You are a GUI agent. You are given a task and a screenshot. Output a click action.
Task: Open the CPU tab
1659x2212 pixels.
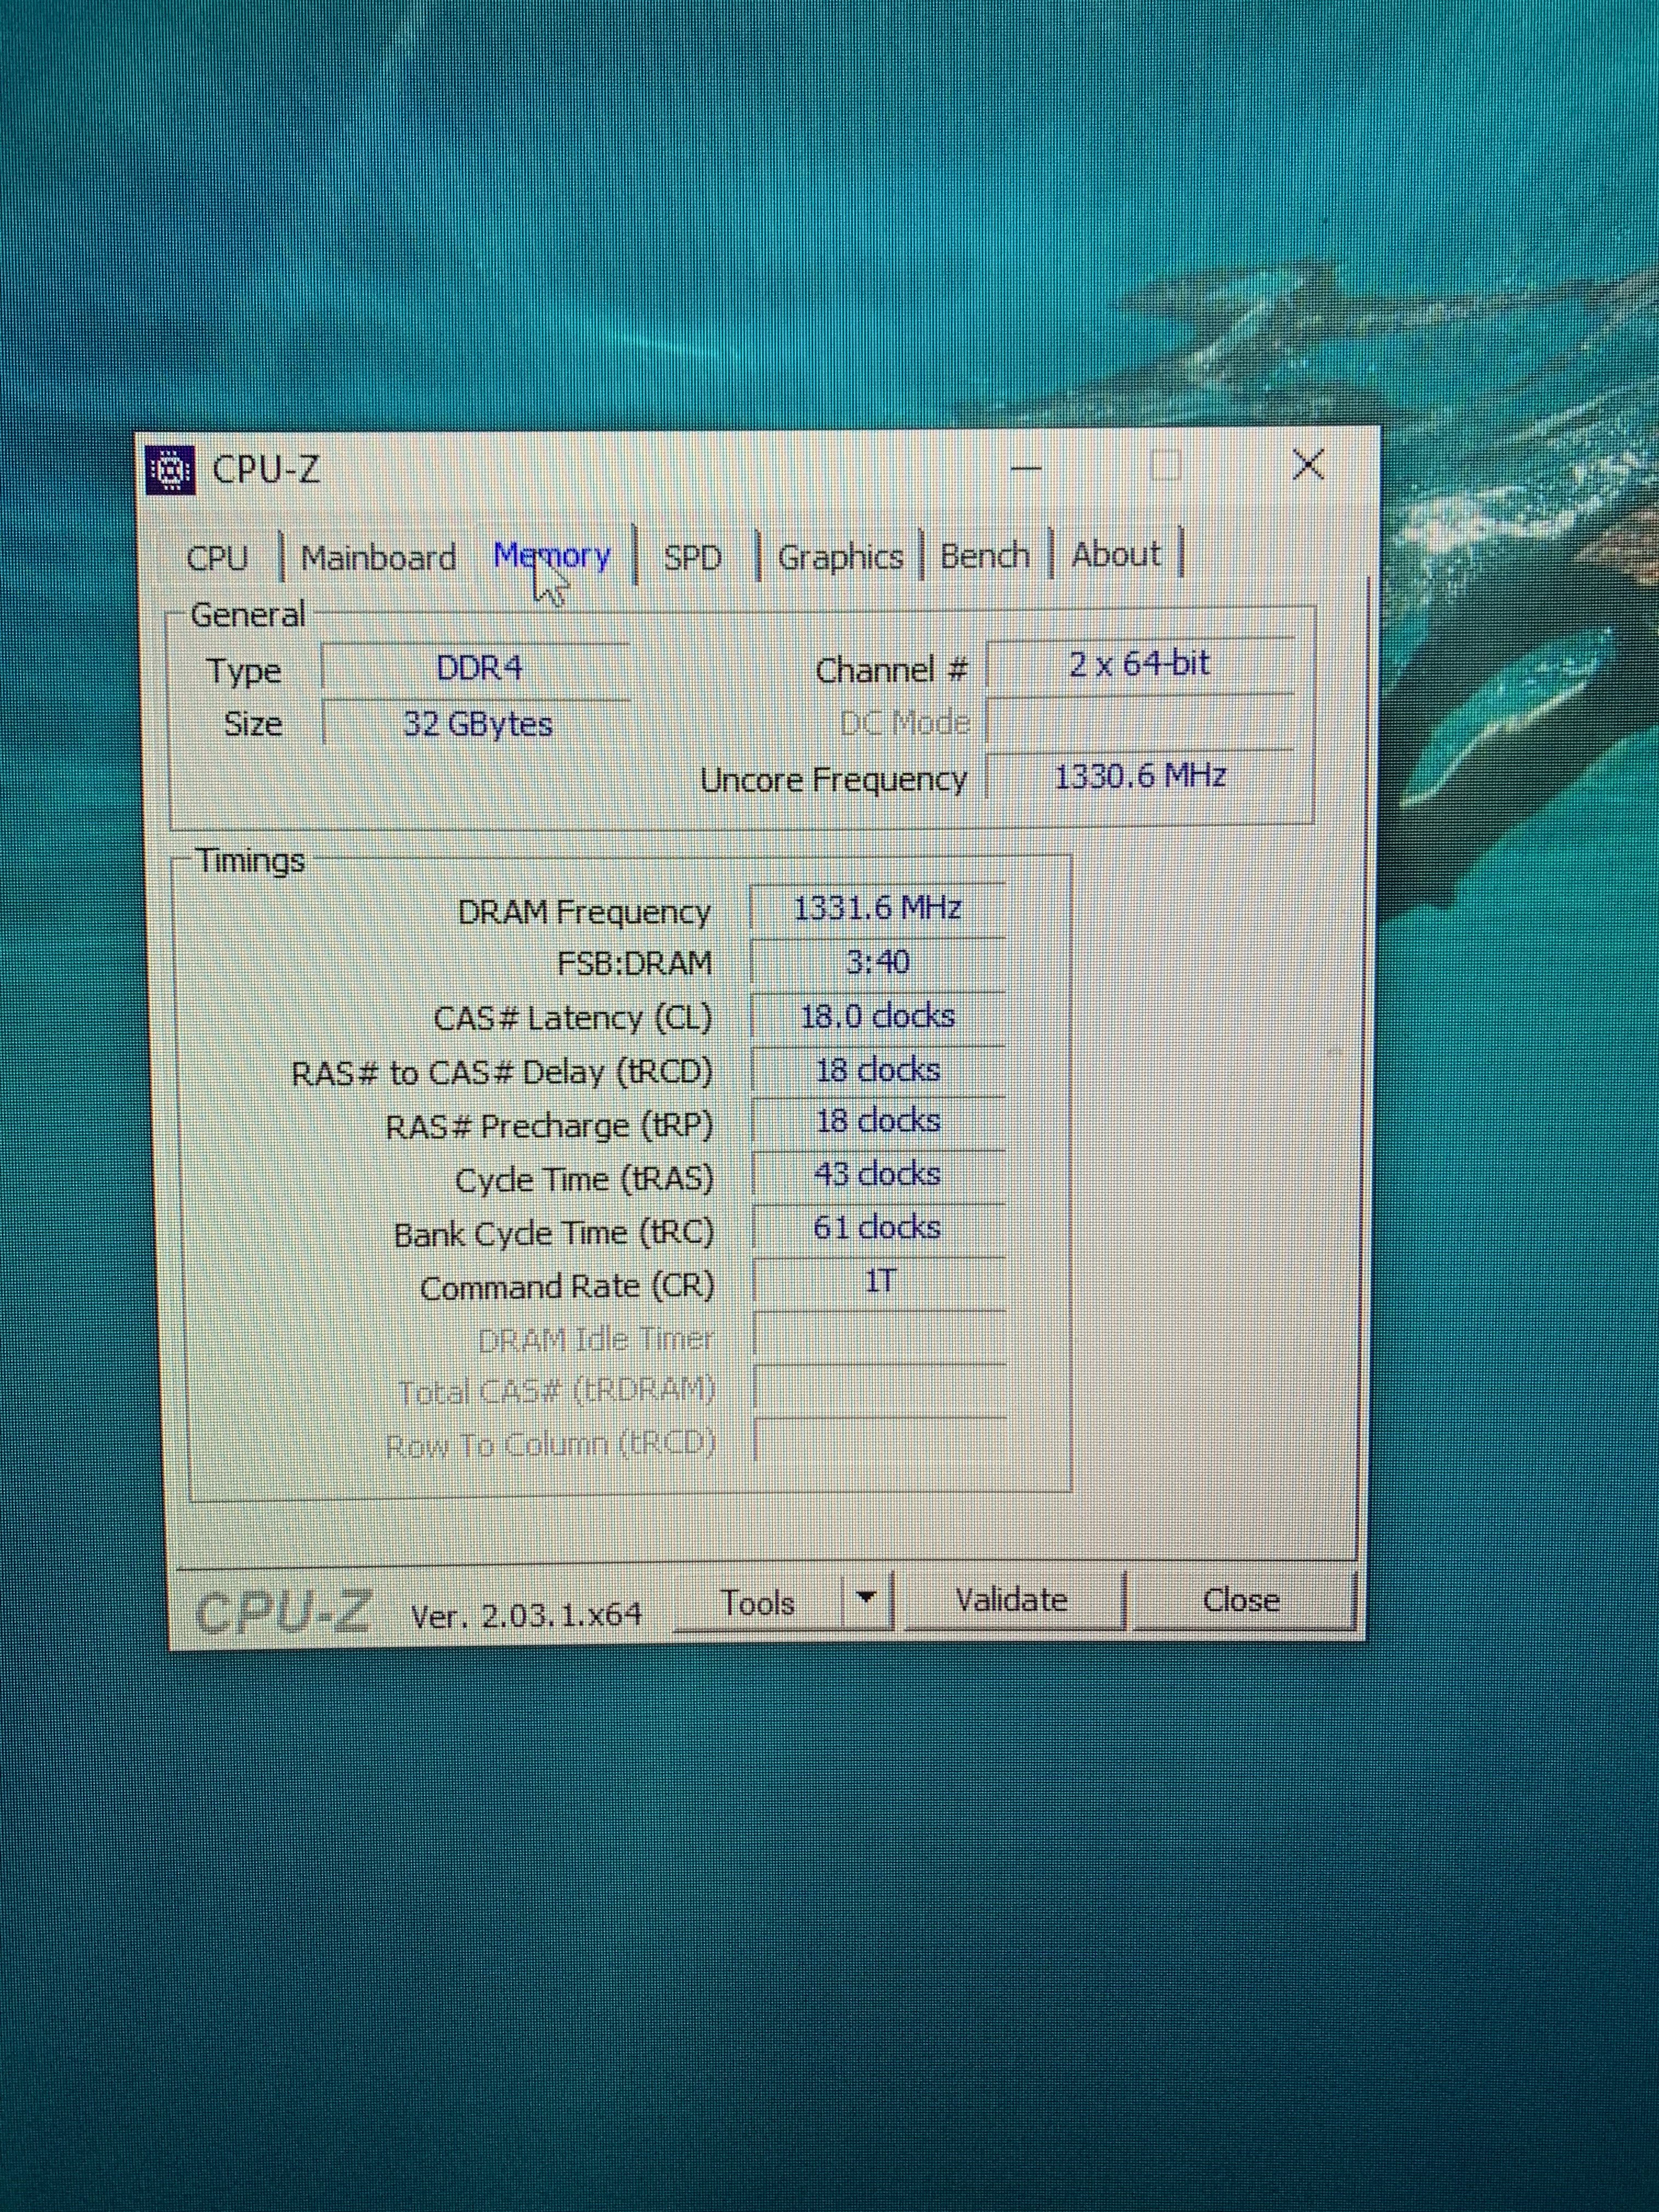coord(217,558)
